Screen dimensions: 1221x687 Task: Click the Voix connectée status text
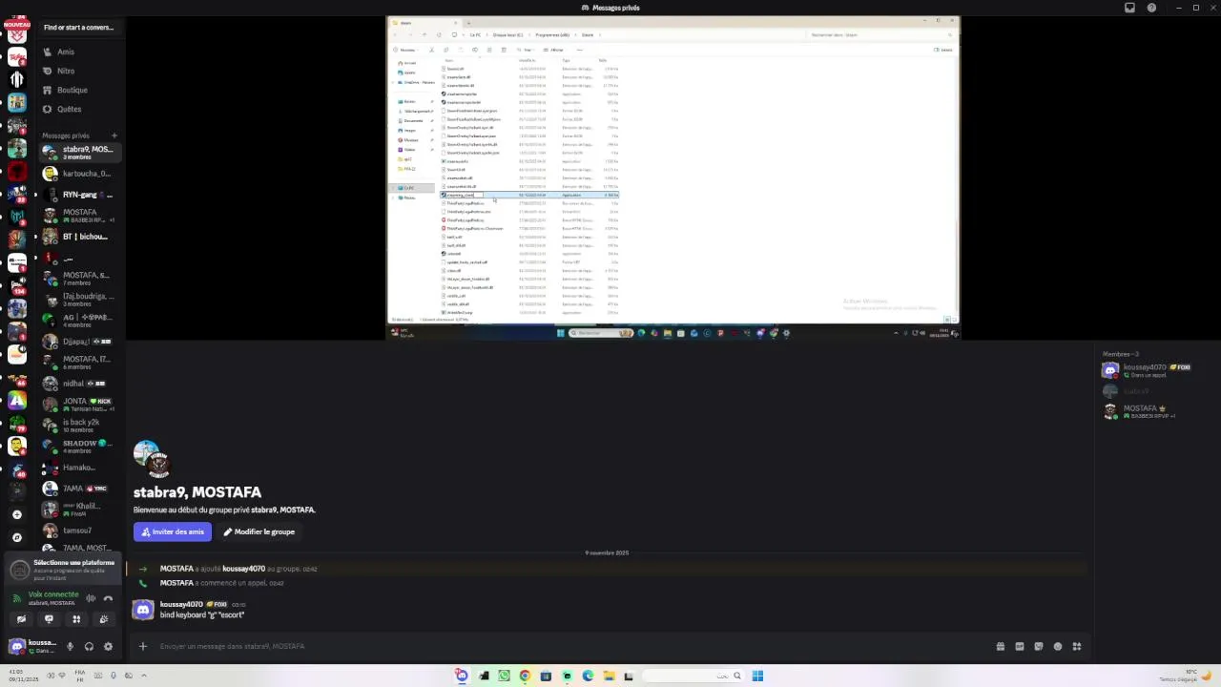click(53, 594)
